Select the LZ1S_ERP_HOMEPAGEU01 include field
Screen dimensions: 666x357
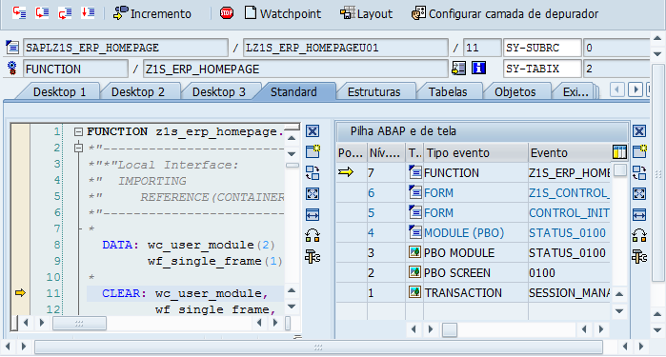345,48
